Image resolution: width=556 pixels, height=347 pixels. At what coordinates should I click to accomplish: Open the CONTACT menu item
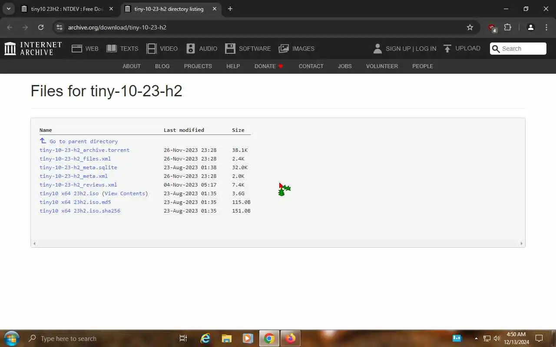point(311,66)
